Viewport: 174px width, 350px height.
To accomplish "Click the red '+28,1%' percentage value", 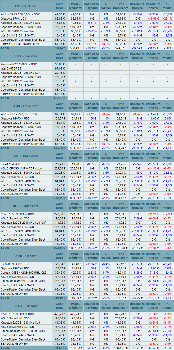I will tap(167, 19).
